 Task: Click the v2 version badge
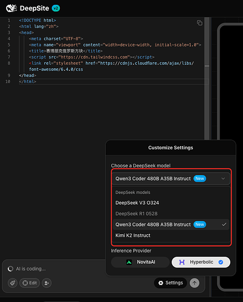click(56, 8)
